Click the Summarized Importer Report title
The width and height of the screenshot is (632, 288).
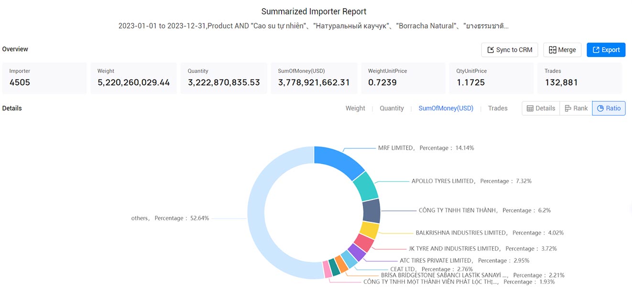pyautogui.click(x=314, y=11)
